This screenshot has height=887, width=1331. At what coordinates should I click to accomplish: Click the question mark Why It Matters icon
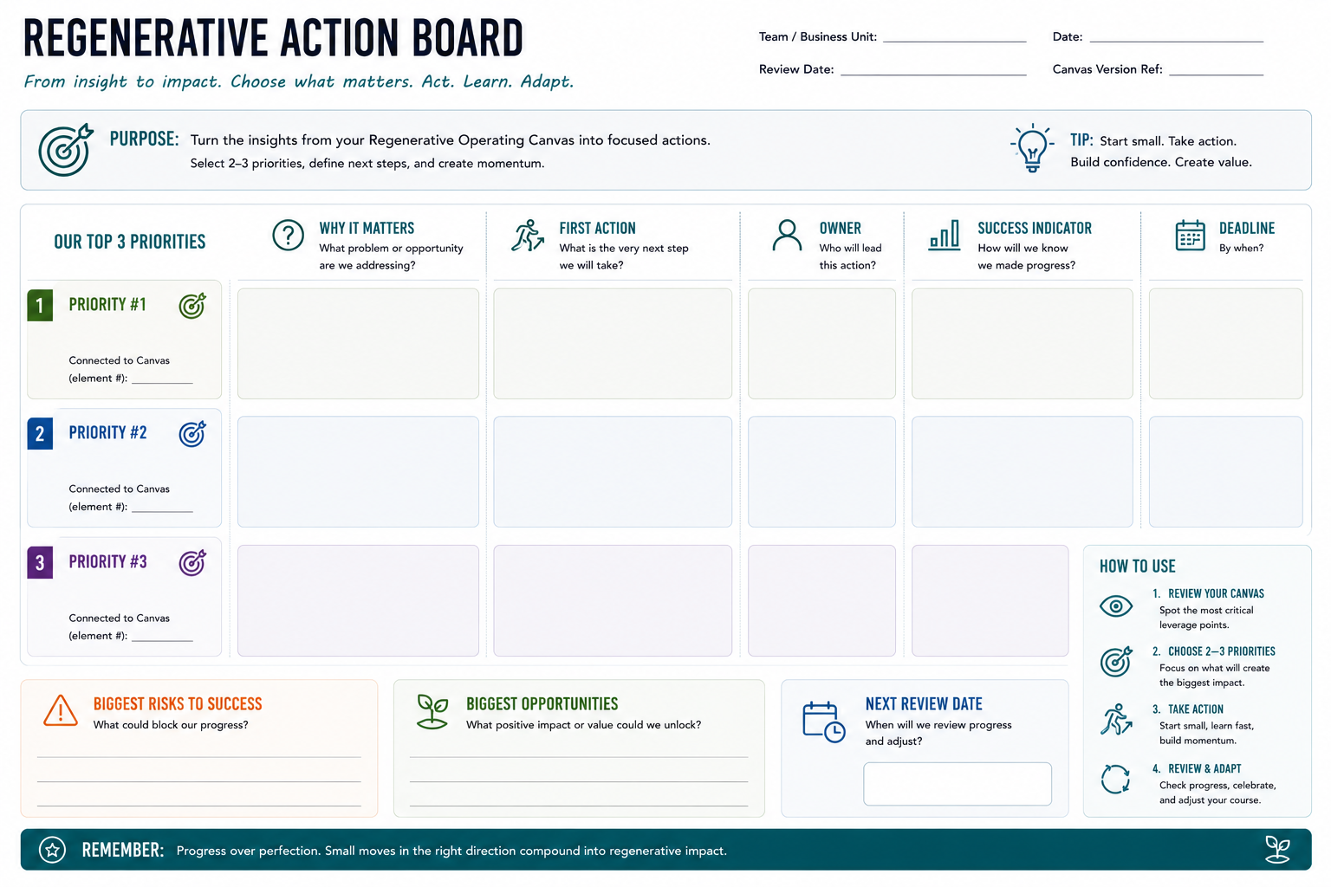pyautogui.click(x=288, y=235)
